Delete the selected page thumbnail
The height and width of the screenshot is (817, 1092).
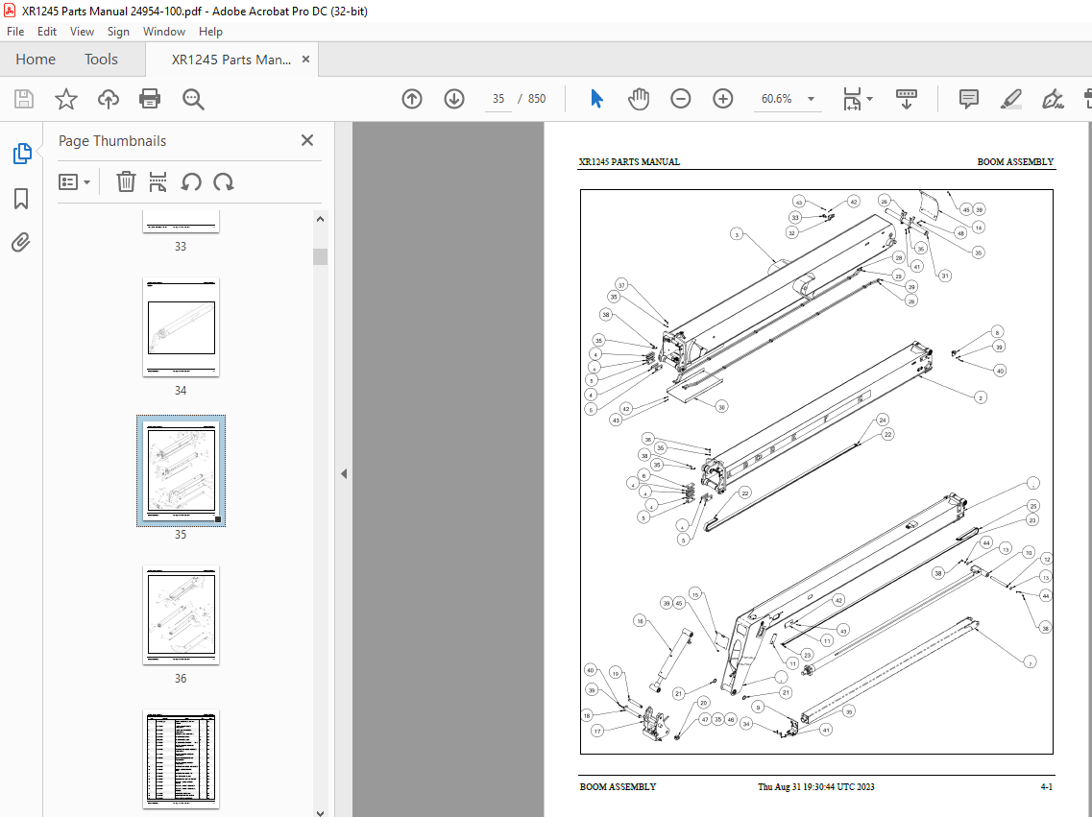[x=126, y=181]
